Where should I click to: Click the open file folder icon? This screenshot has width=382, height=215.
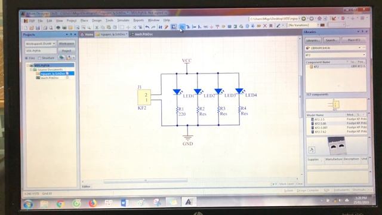(32, 28)
